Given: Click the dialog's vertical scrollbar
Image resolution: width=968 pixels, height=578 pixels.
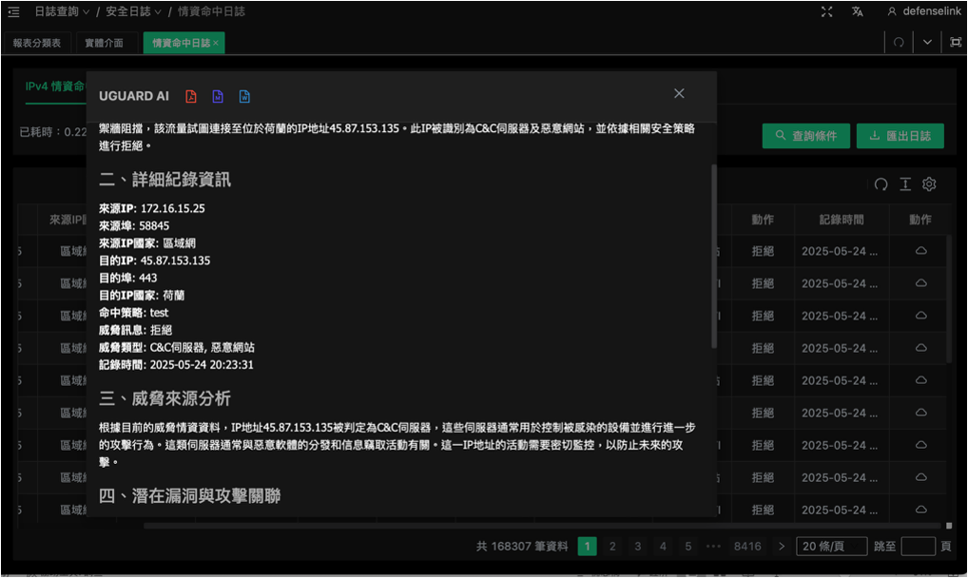Looking at the screenshot, I should [714, 257].
